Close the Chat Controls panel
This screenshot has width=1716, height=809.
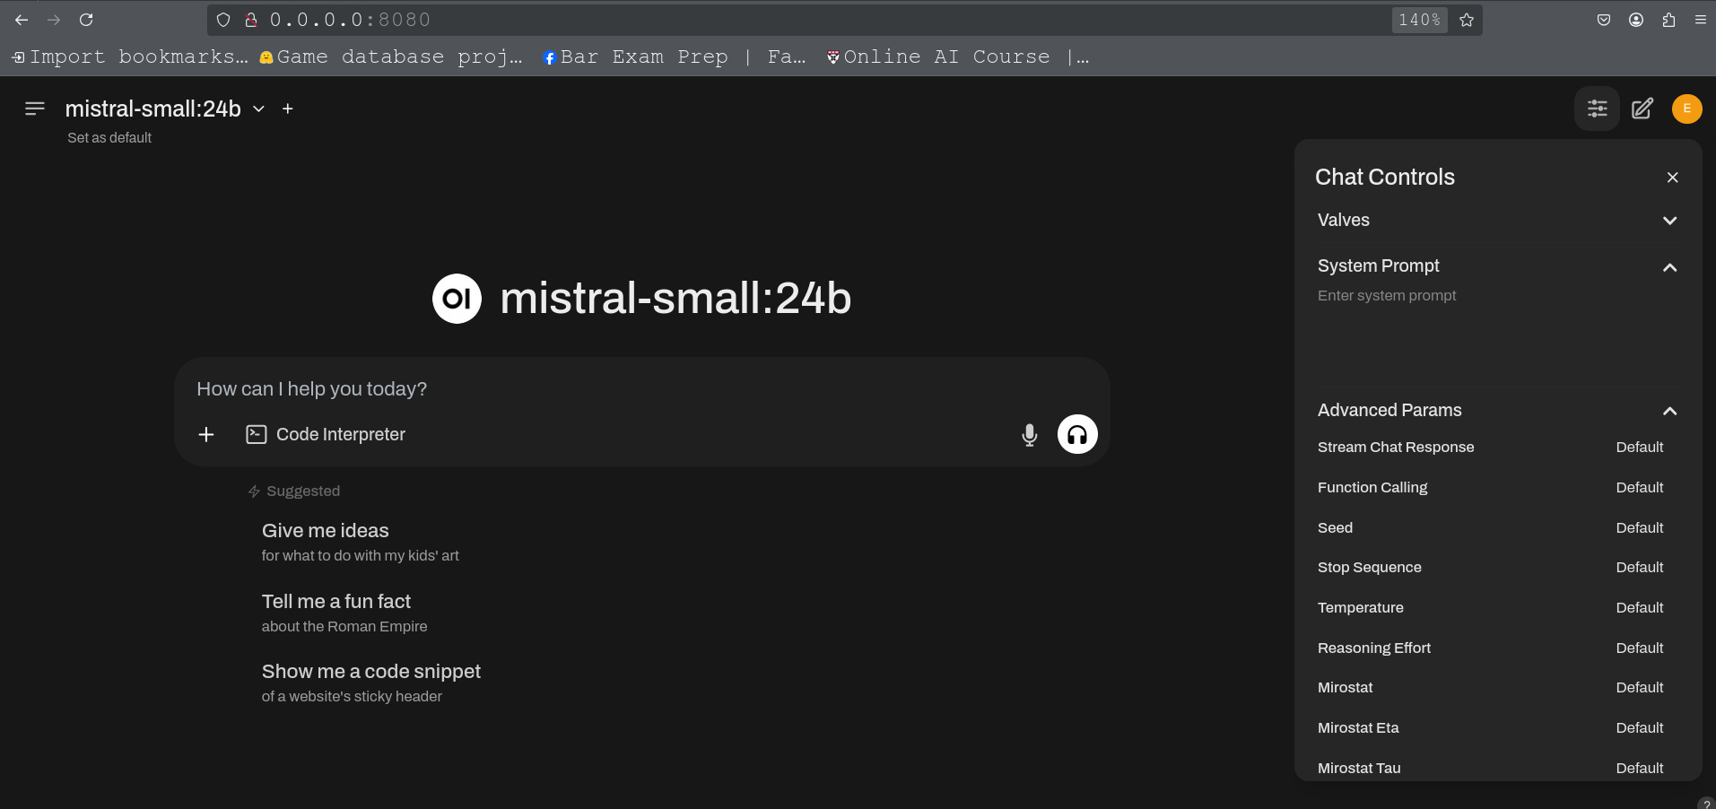click(1672, 178)
